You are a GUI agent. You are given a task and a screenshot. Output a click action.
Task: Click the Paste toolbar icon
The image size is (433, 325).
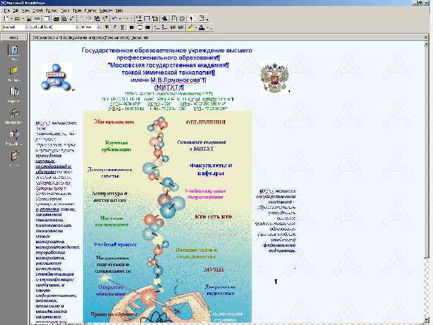coord(97,19)
